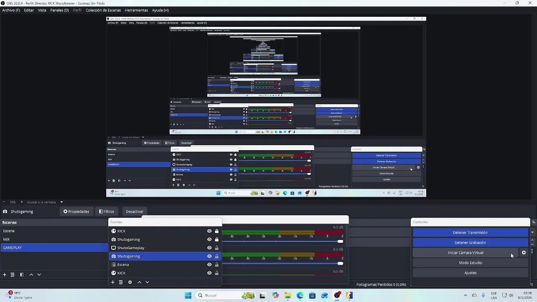The height and width of the screenshot is (302, 537).
Task: Hide the Escena source with its eye icon
Action: [x=209, y=265]
